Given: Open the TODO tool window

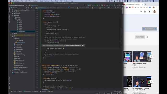Looking at the screenshot, I should point(50,91).
